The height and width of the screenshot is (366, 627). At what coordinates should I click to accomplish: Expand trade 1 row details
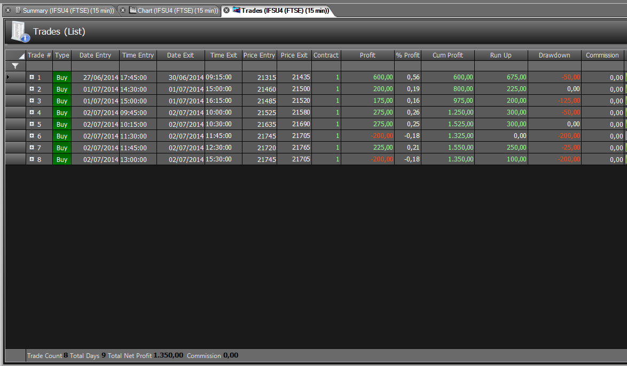point(32,77)
